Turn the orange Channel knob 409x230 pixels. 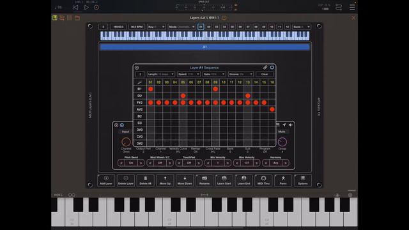tap(126, 142)
